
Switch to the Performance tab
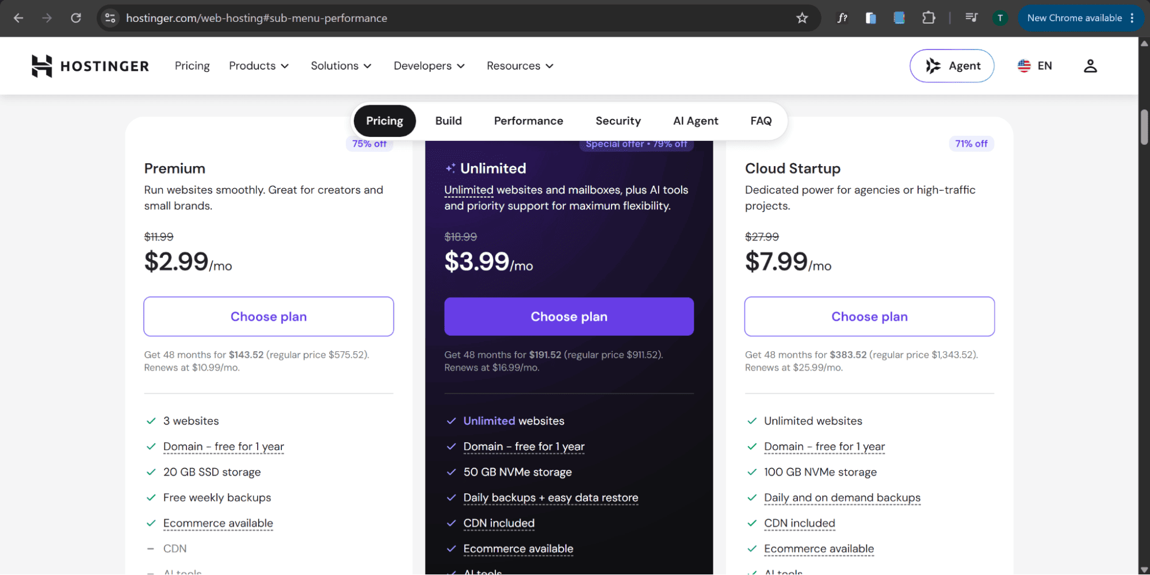click(x=529, y=121)
